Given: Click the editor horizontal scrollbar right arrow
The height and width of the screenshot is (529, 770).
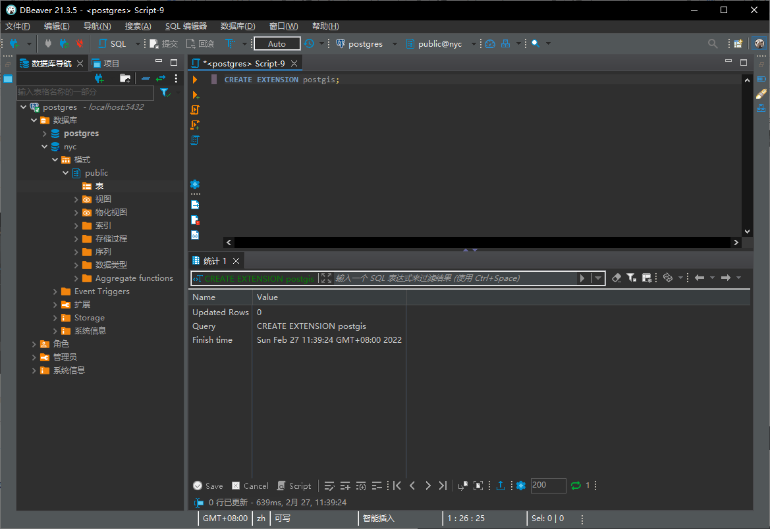Looking at the screenshot, I should [736, 242].
